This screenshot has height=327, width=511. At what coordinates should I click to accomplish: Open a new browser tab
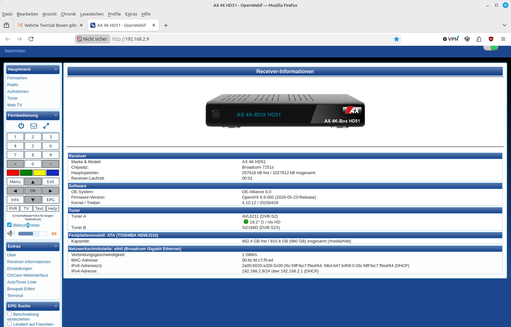tap(166, 25)
